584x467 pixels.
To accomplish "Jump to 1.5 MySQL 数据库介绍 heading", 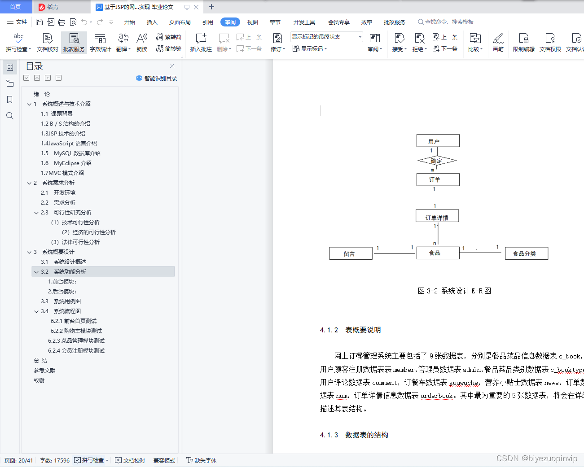I will (70, 153).
